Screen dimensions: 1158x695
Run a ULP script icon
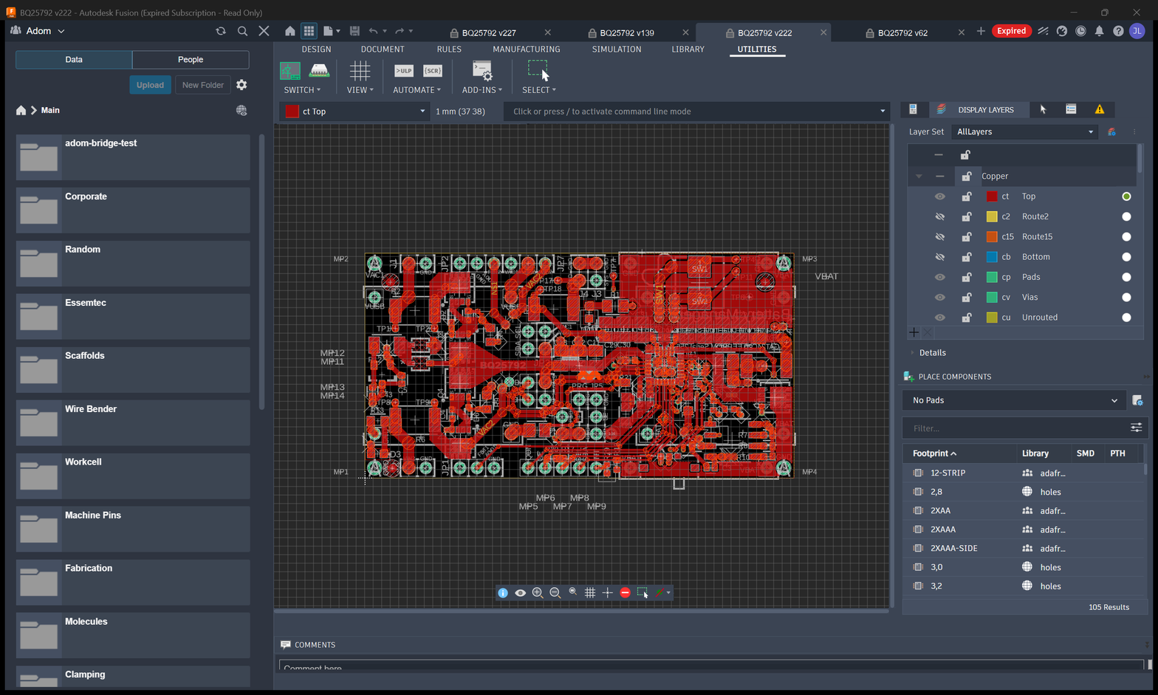(x=404, y=71)
